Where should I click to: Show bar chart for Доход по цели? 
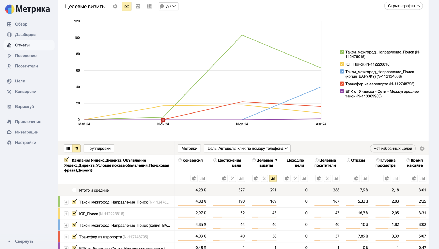[304, 179]
